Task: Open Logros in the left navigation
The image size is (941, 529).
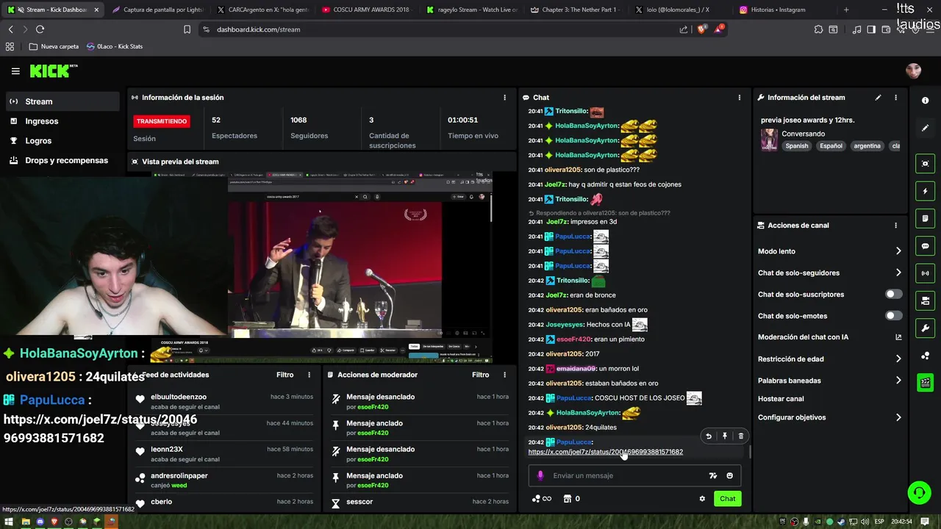Action: [x=62, y=140]
